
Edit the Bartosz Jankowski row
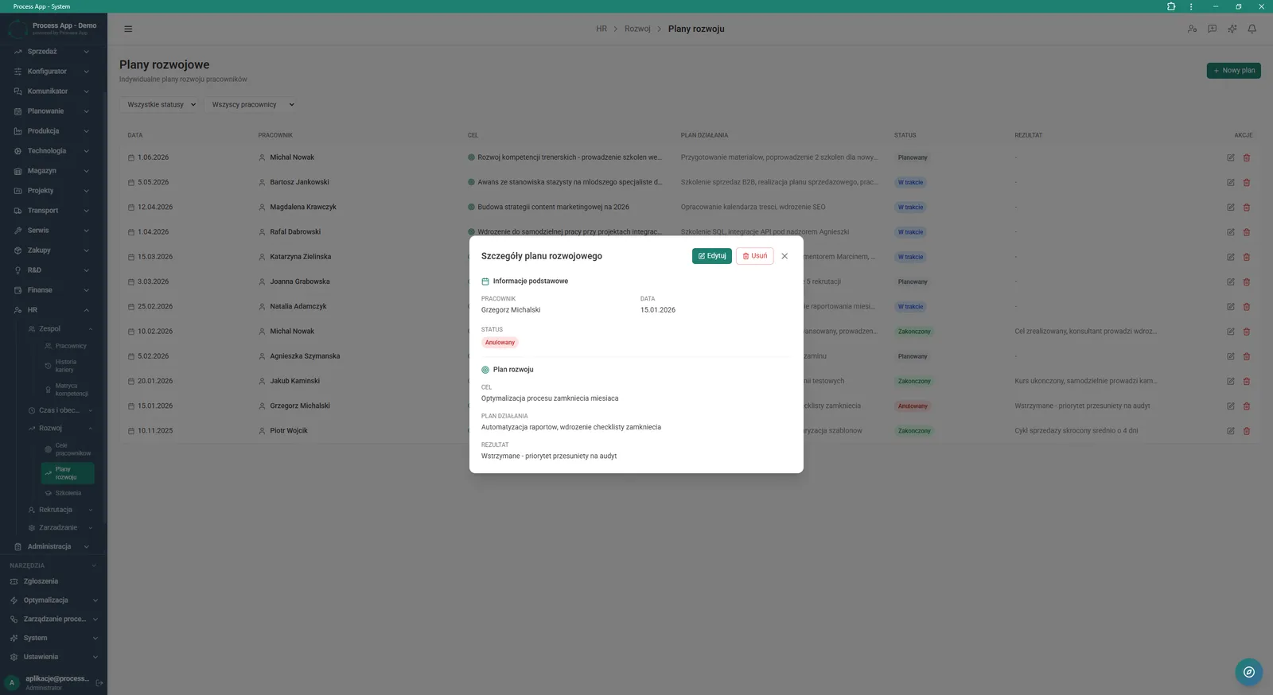click(1231, 182)
